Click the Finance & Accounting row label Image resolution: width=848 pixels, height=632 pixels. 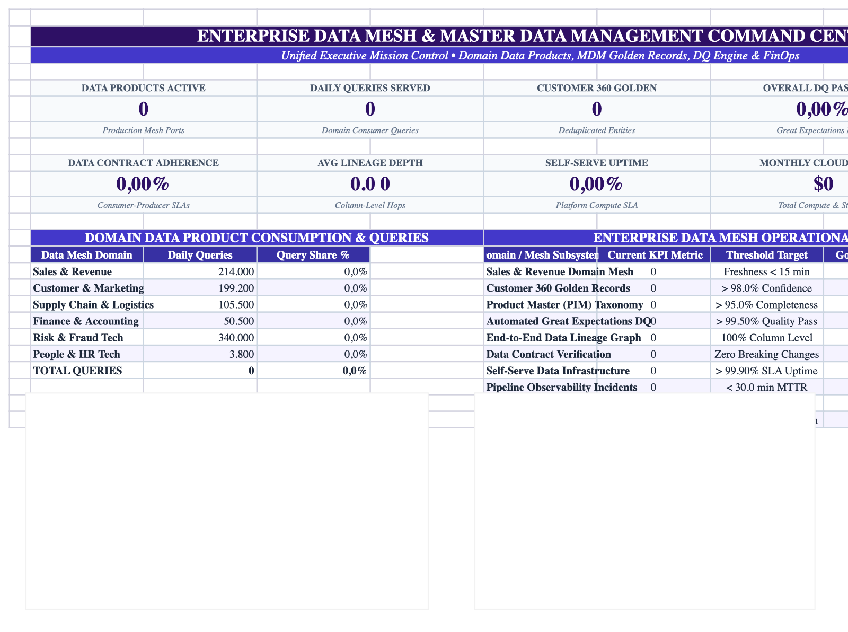click(x=86, y=321)
